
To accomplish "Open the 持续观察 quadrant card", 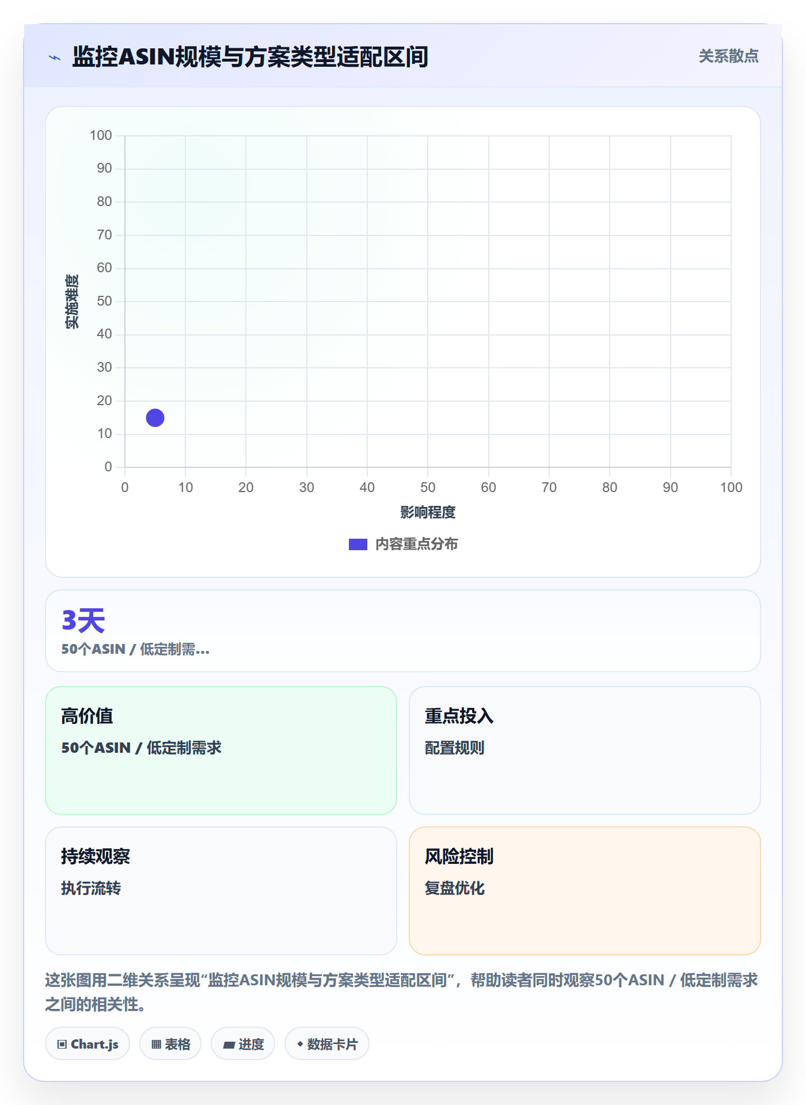I will [221, 891].
